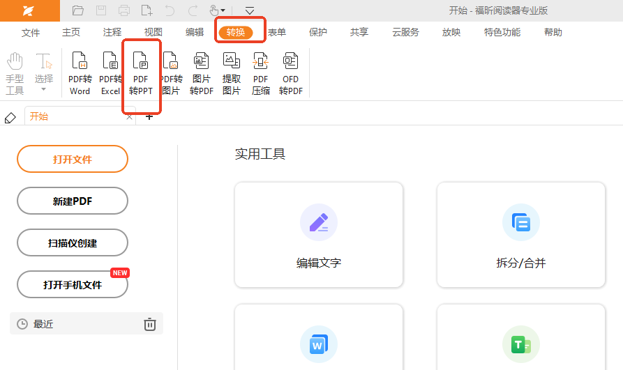Open file using folder icon in quick toolbar

[78, 10]
